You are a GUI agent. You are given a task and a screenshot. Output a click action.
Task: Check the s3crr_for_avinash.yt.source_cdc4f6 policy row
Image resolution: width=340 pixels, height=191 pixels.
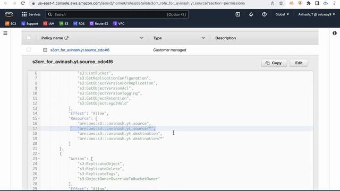click(x=29, y=50)
